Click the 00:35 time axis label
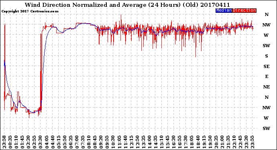The image size is (277, 150). coord(10,142)
